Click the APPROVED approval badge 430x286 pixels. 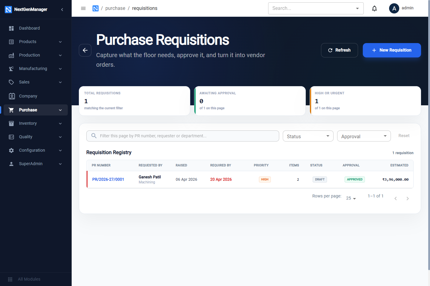pos(355,179)
